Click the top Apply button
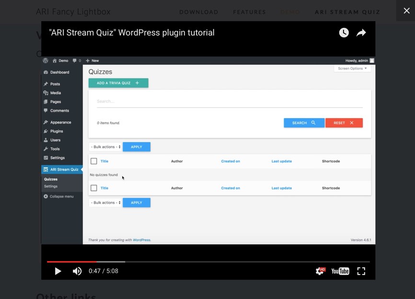This screenshot has height=299, width=415. pos(137,147)
